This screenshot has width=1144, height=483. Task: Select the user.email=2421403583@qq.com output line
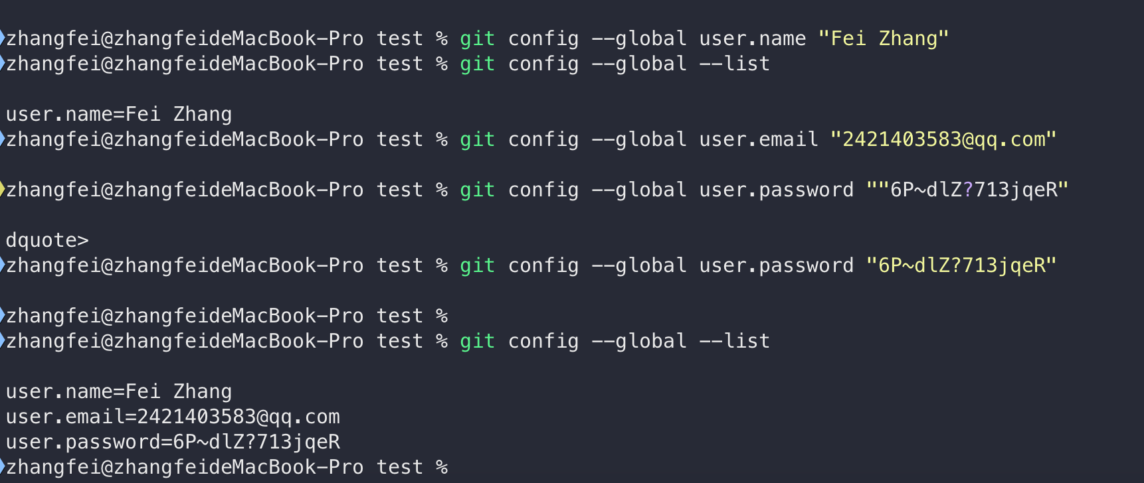173,417
